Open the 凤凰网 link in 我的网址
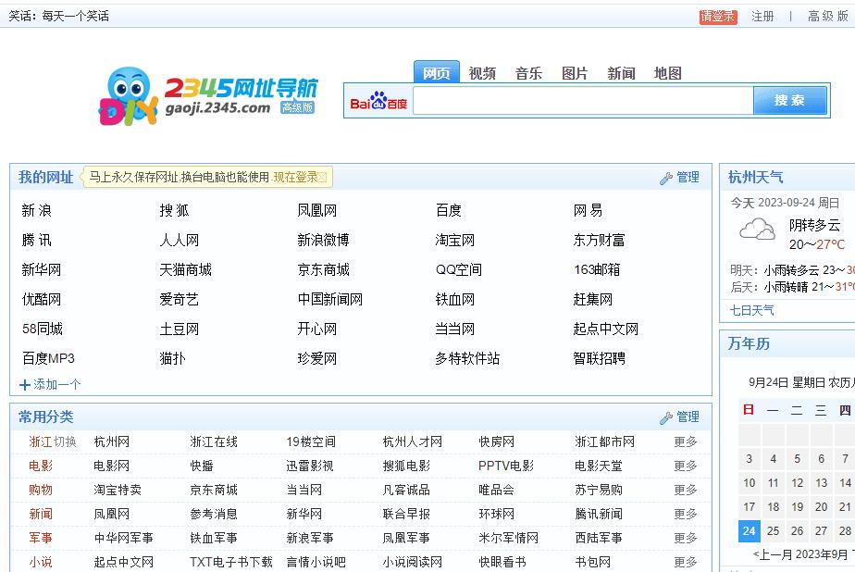This screenshot has height=572, width=855. [317, 210]
